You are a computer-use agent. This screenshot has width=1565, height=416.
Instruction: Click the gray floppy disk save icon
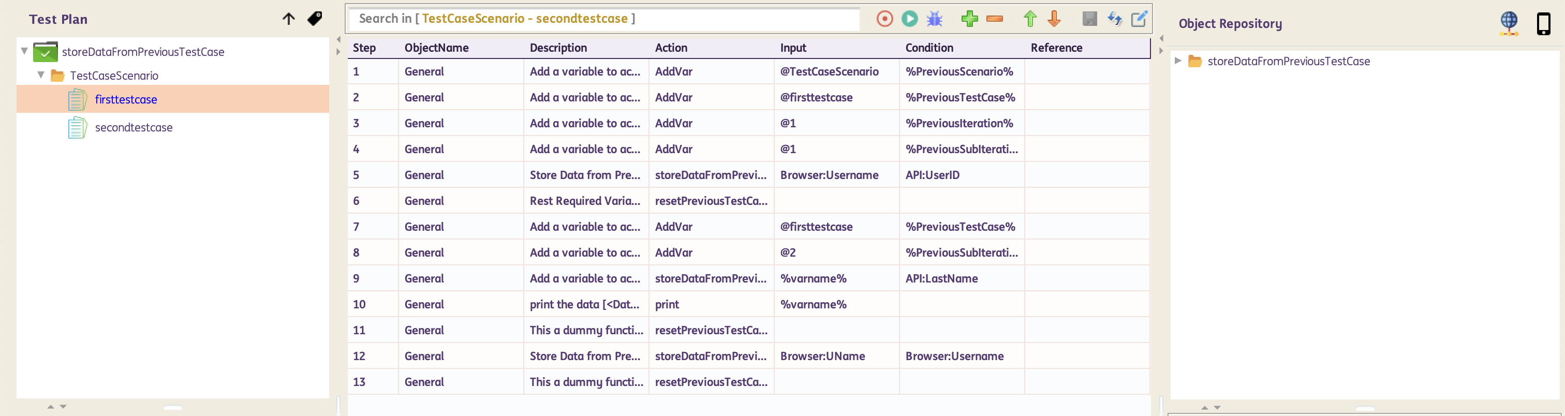click(1089, 19)
